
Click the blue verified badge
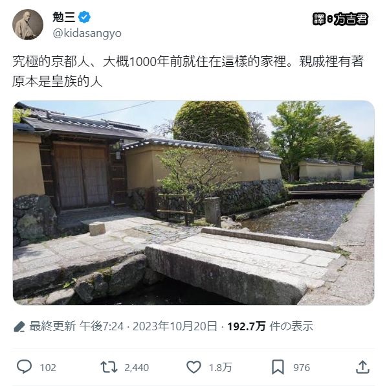click(84, 17)
